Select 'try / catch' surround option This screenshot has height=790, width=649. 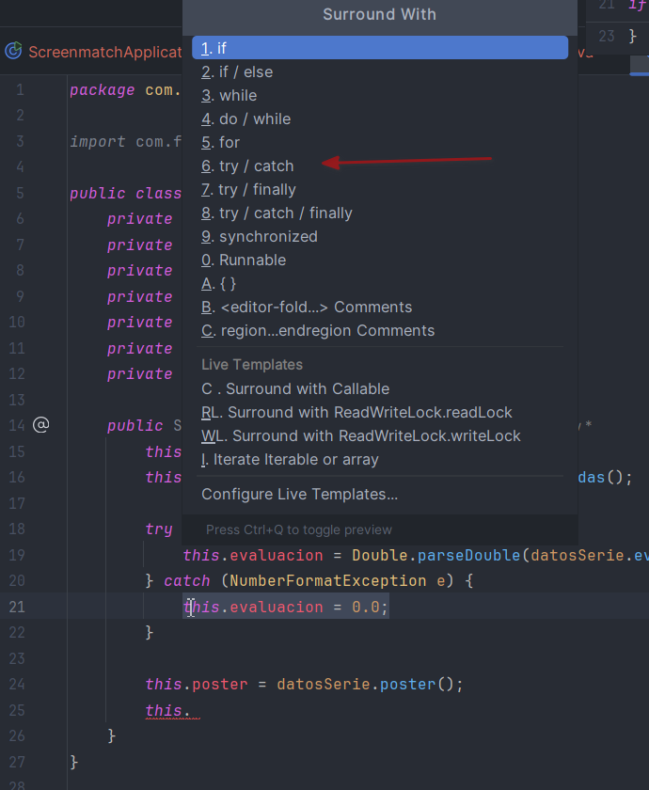380,166
